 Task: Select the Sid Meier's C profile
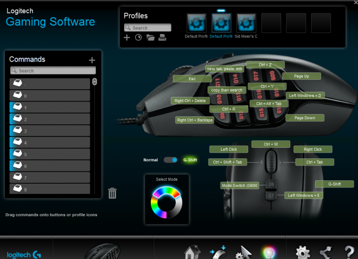[246, 23]
